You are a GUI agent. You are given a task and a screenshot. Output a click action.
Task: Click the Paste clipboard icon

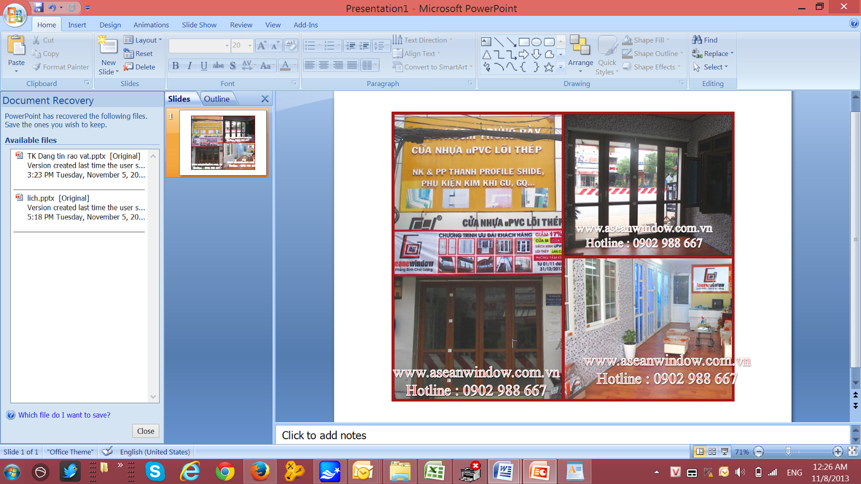16,47
